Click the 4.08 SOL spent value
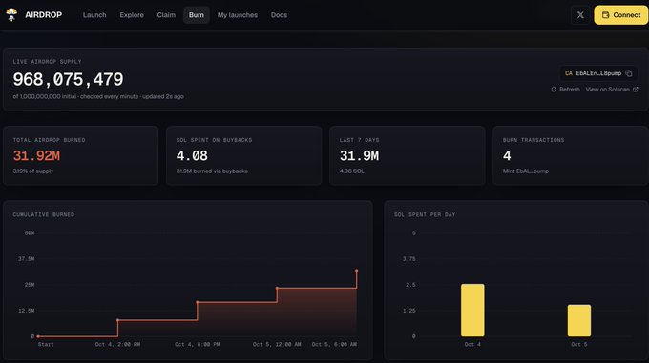The image size is (649, 363). click(192, 155)
